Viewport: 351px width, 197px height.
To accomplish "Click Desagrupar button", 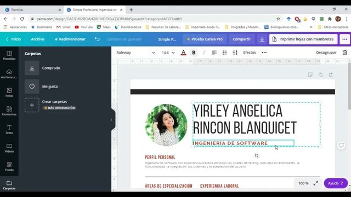I will (326, 53).
